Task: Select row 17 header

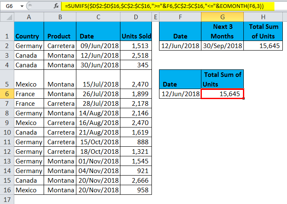Action: coord(7,199)
